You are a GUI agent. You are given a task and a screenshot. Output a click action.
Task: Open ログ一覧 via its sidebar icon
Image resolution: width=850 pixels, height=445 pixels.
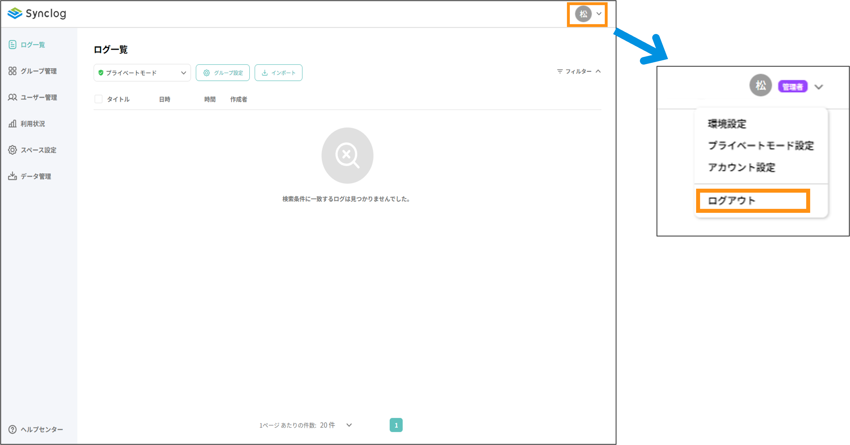12,45
